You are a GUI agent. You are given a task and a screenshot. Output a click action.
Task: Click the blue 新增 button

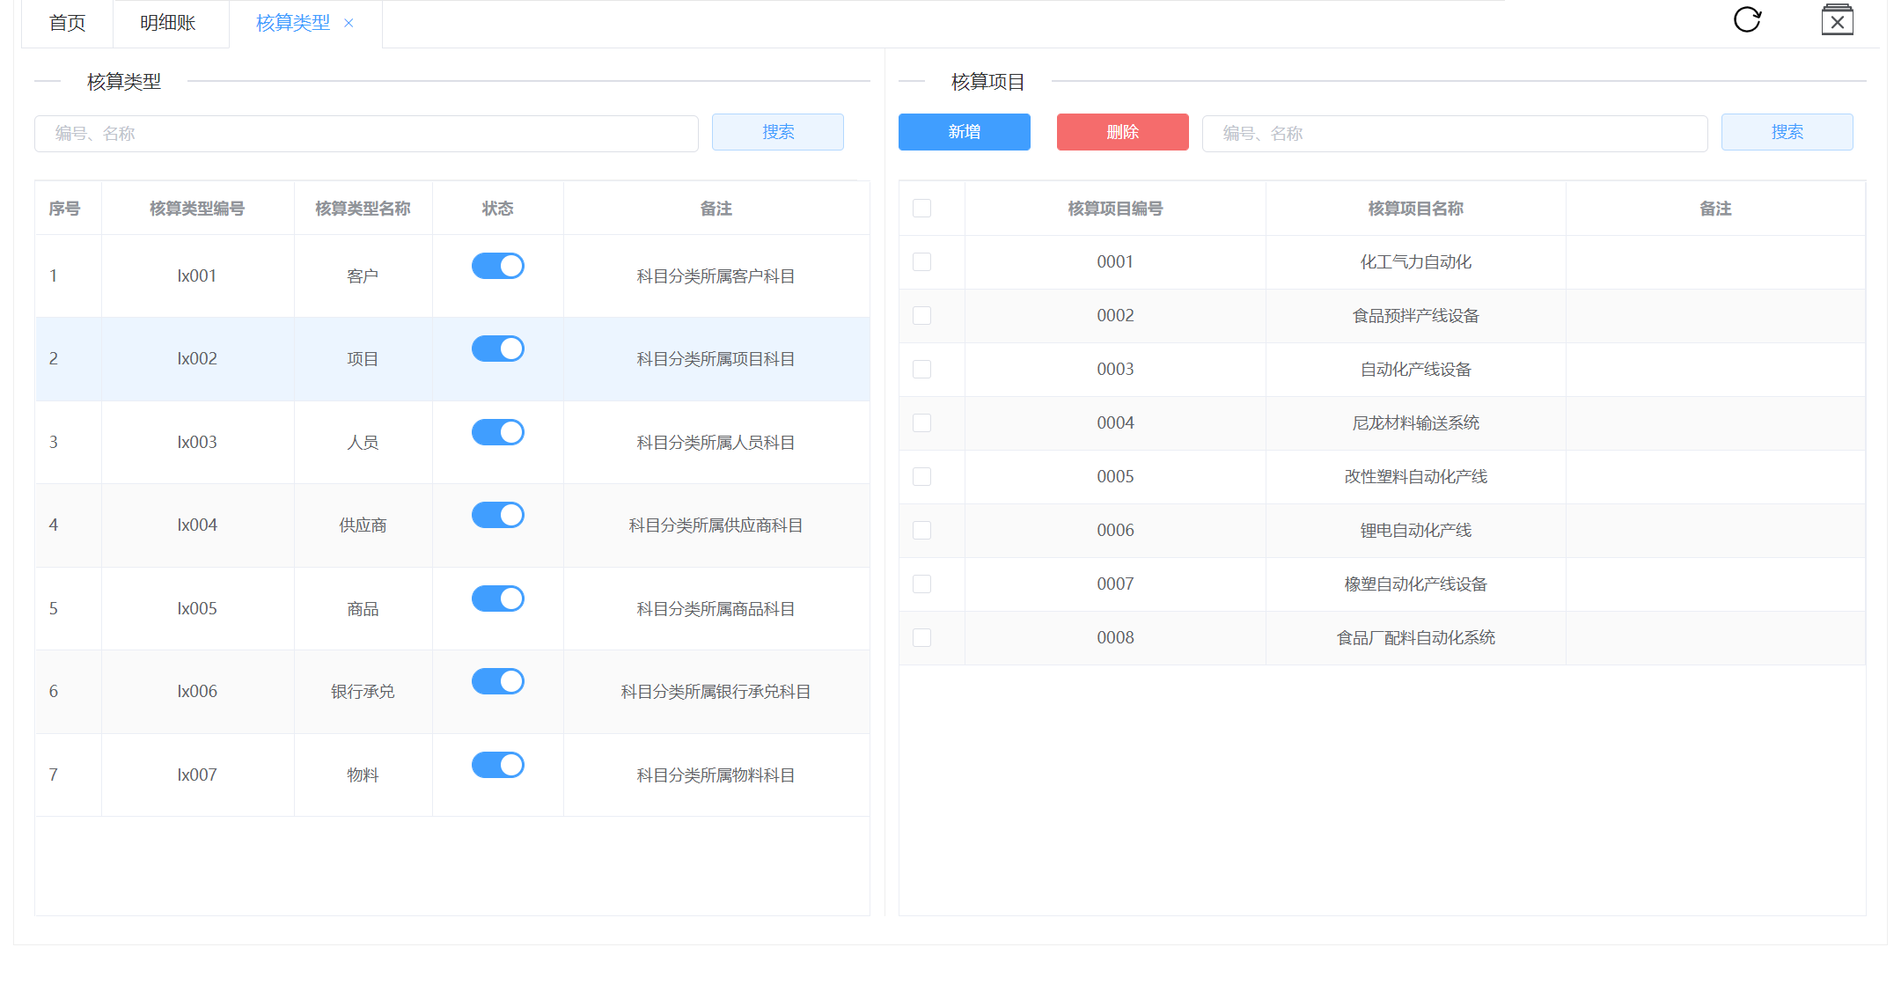pos(964,132)
